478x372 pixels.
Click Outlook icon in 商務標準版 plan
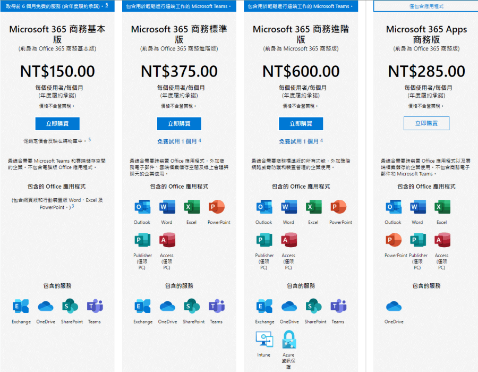click(x=142, y=207)
